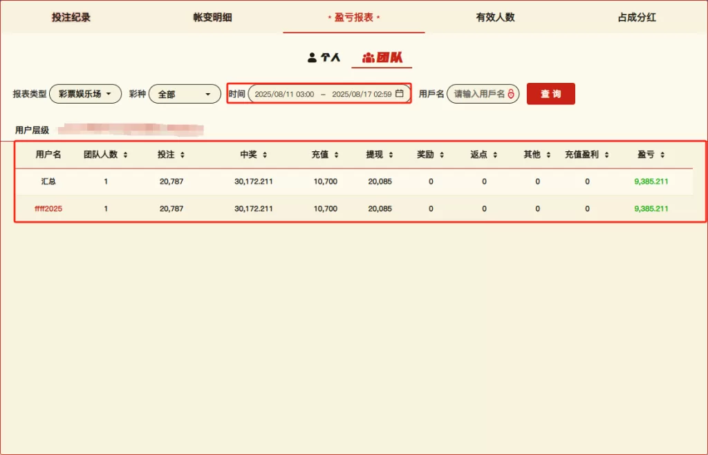Select the 团队 report view
Image resolution: width=708 pixels, height=455 pixels.
pos(382,57)
